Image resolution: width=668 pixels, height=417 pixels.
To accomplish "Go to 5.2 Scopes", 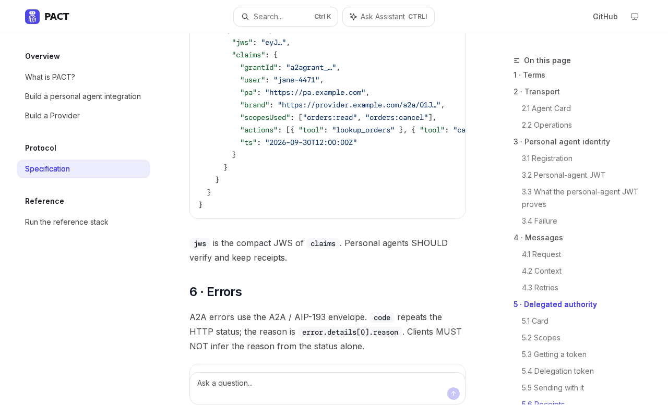I will [541, 338].
